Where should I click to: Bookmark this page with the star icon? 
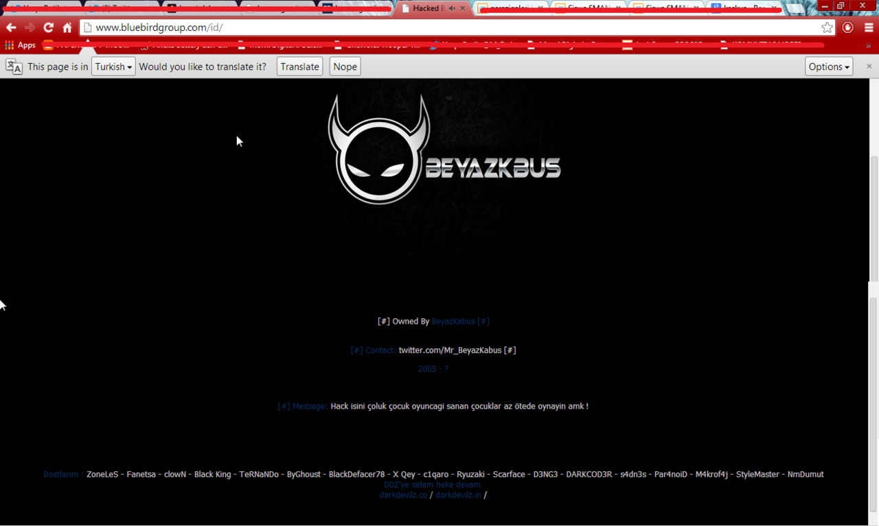[x=827, y=27]
